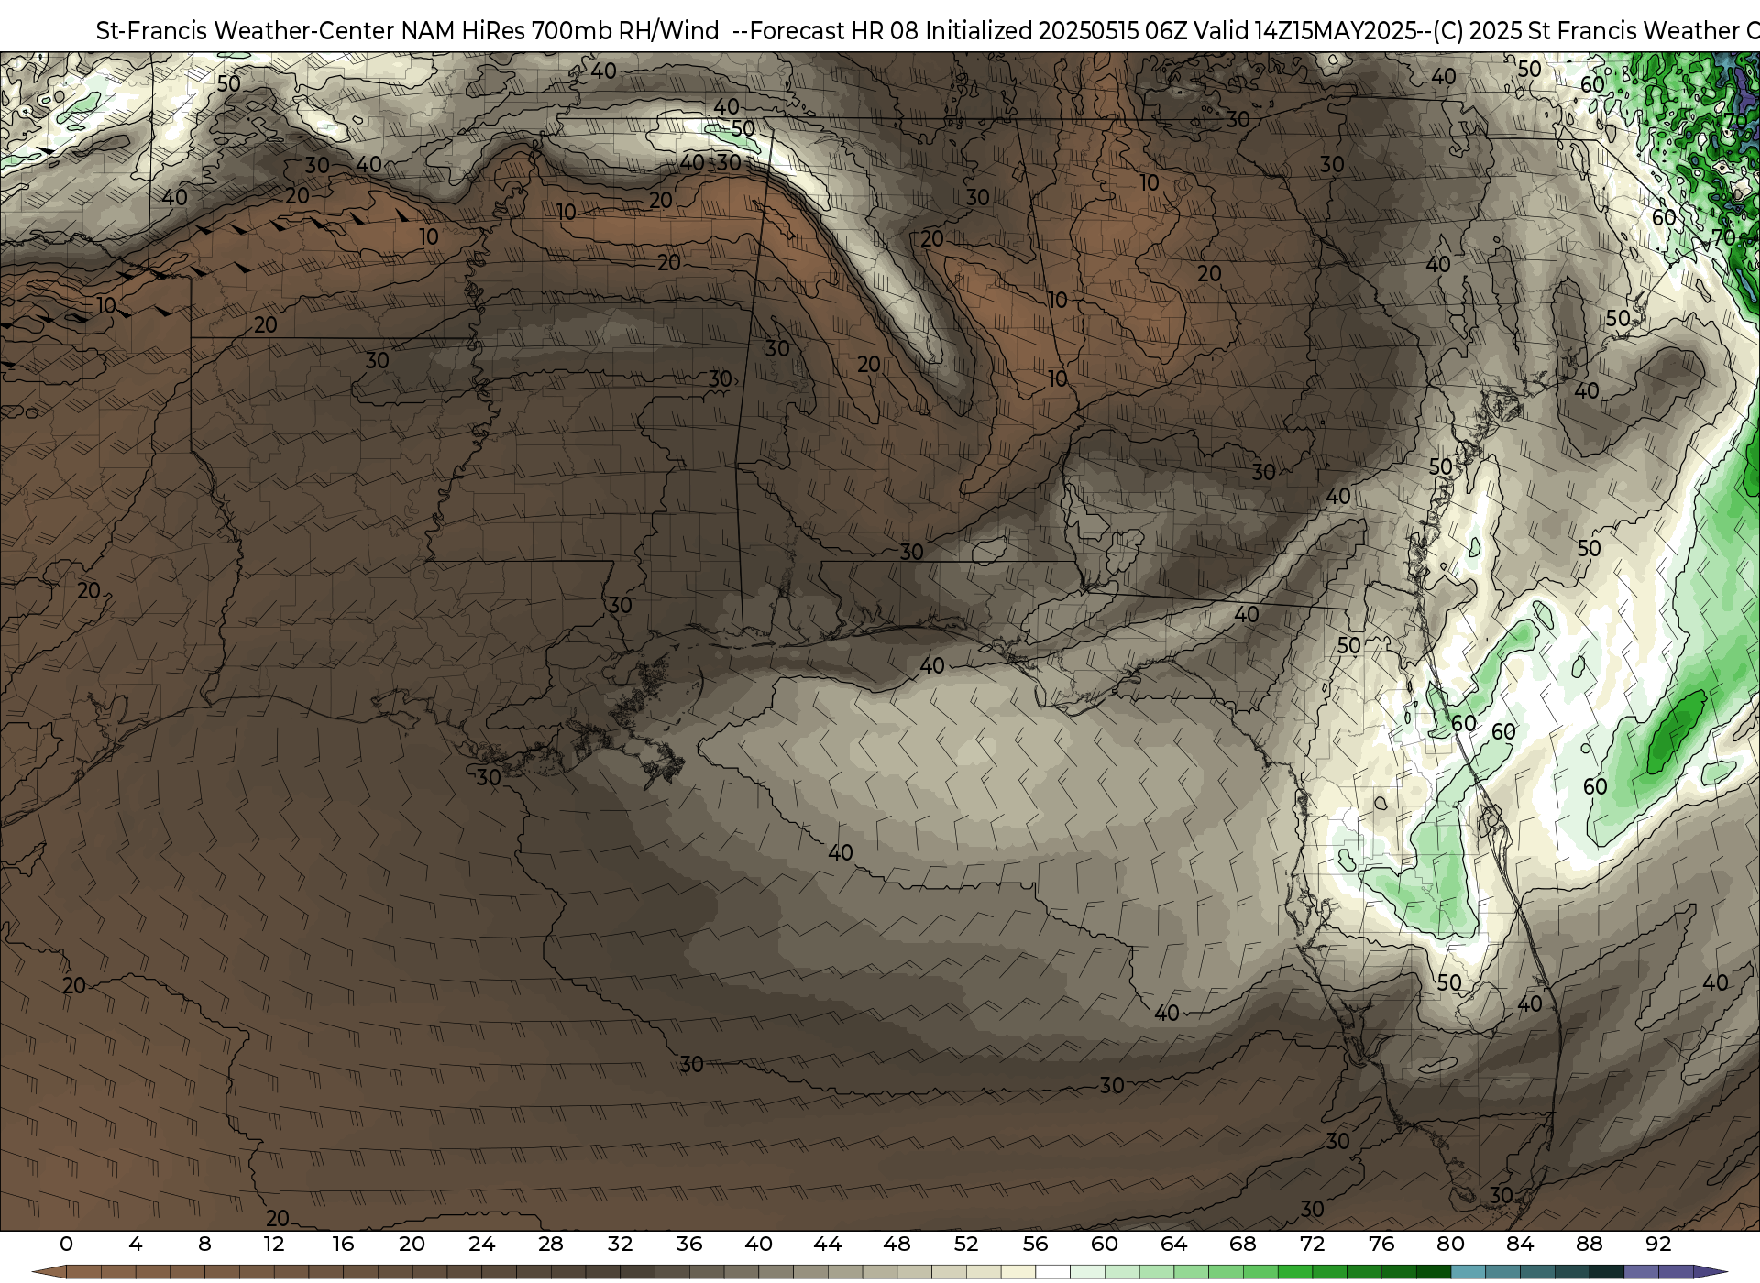This screenshot has height=1283, width=1760.
Task: Click the color bar label 52
Action: pos(966,1245)
